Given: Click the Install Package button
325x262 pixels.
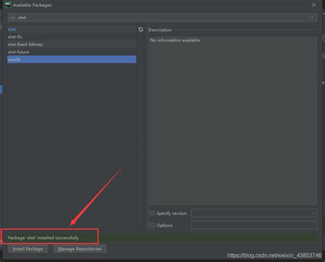Looking at the screenshot, I should [x=27, y=249].
